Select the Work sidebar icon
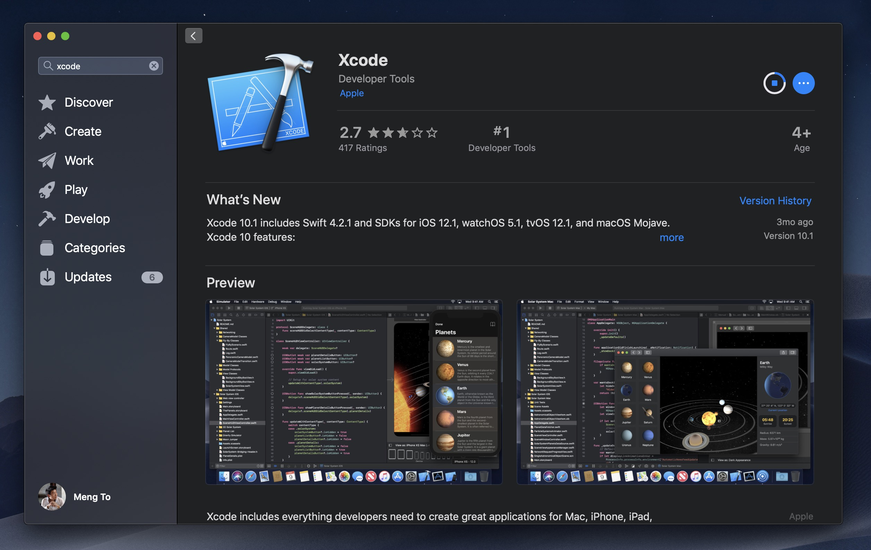Viewport: 871px width, 550px height. coord(48,160)
